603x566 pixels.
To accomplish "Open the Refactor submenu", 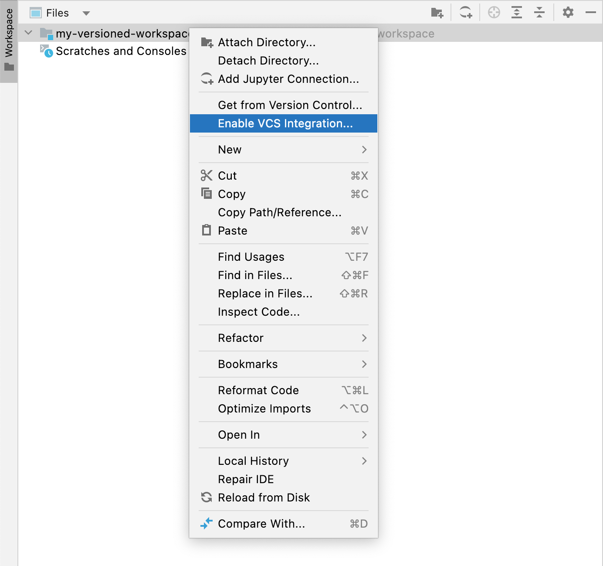I will (x=241, y=338).
